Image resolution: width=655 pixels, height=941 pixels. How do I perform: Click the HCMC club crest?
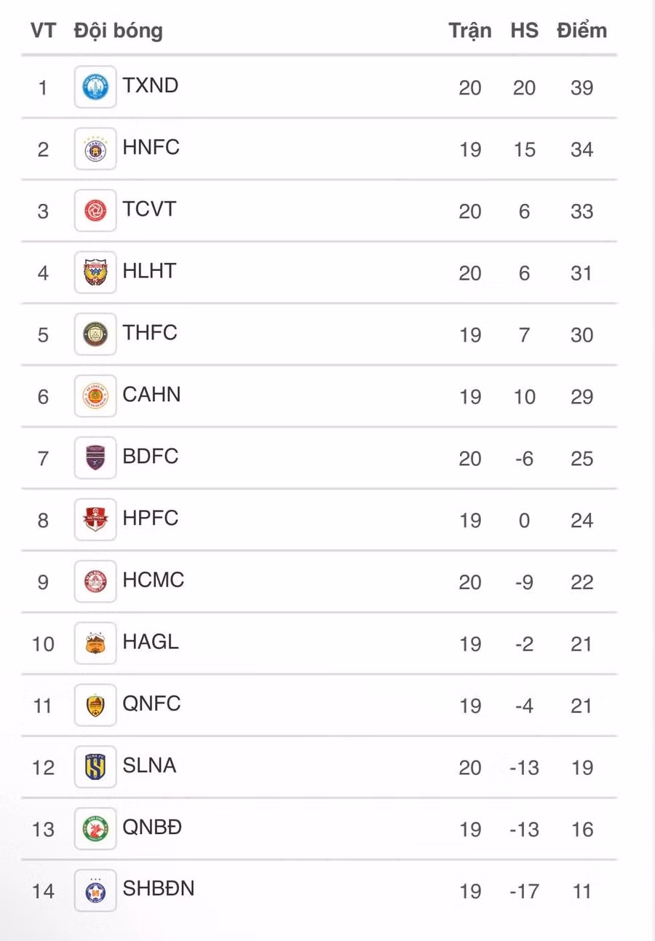click(x=95, y=582)
